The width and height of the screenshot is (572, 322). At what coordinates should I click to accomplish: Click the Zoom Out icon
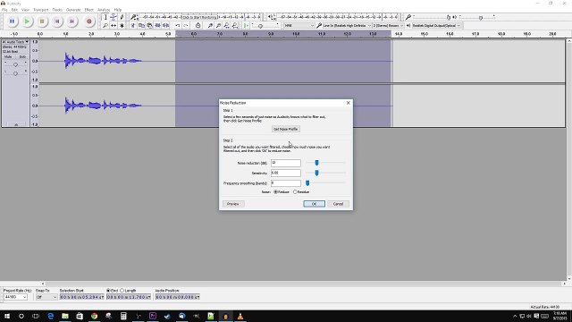tap(218, 26)
